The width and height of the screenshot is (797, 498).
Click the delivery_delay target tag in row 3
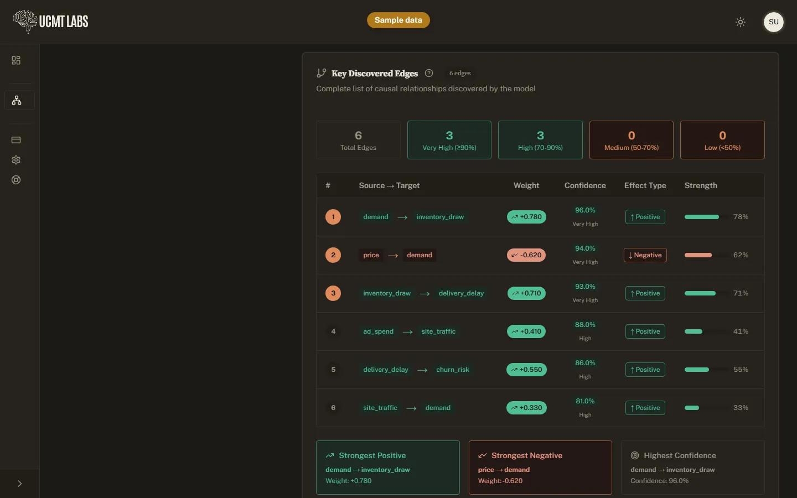pyautogui.click(x=461, y=293)
